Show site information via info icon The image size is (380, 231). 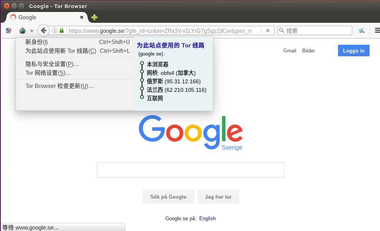55,30
